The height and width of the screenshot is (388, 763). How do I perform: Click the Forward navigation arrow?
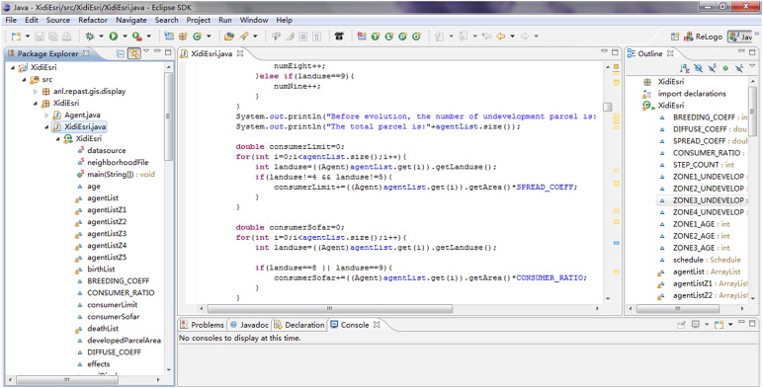[525, 37]
